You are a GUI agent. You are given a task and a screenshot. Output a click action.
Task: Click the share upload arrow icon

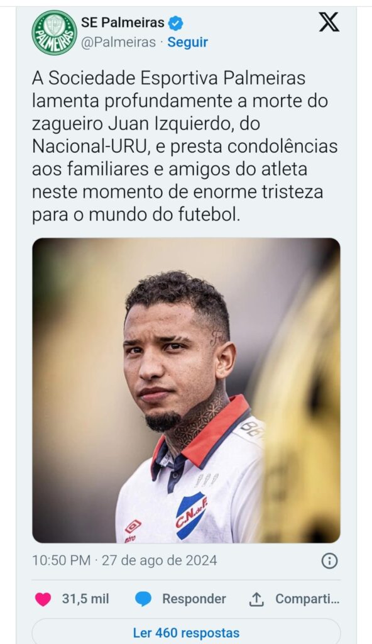256,599
